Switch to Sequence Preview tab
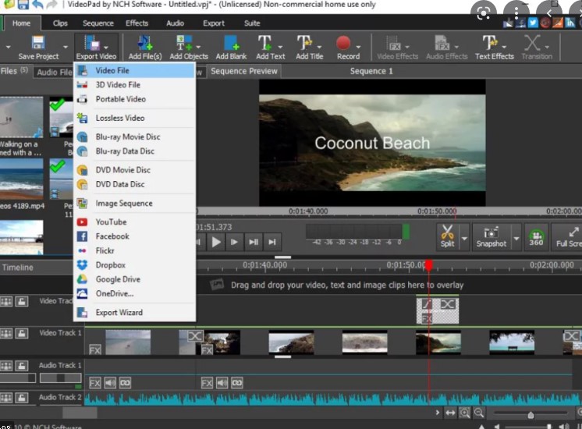Viewport: 582px width, 429px height. (x=244, y=71)
